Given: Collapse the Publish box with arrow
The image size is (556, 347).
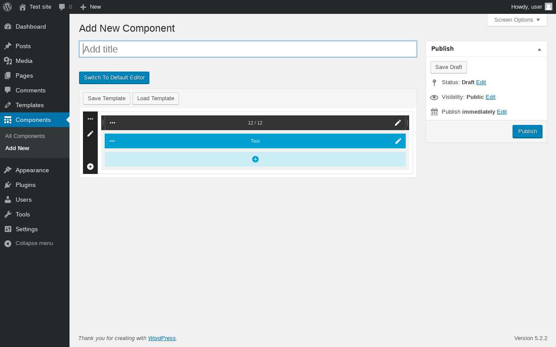Looking at the screenshot, I should (x=539, y=49).
